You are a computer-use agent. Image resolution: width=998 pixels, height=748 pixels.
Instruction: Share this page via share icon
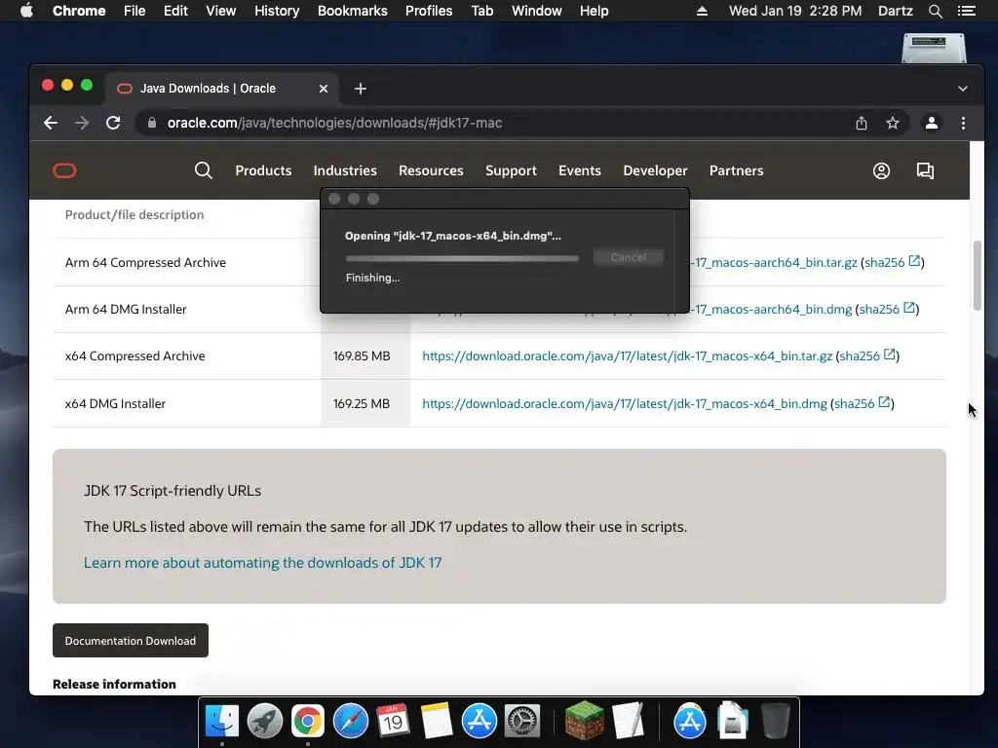click(862, 123)
